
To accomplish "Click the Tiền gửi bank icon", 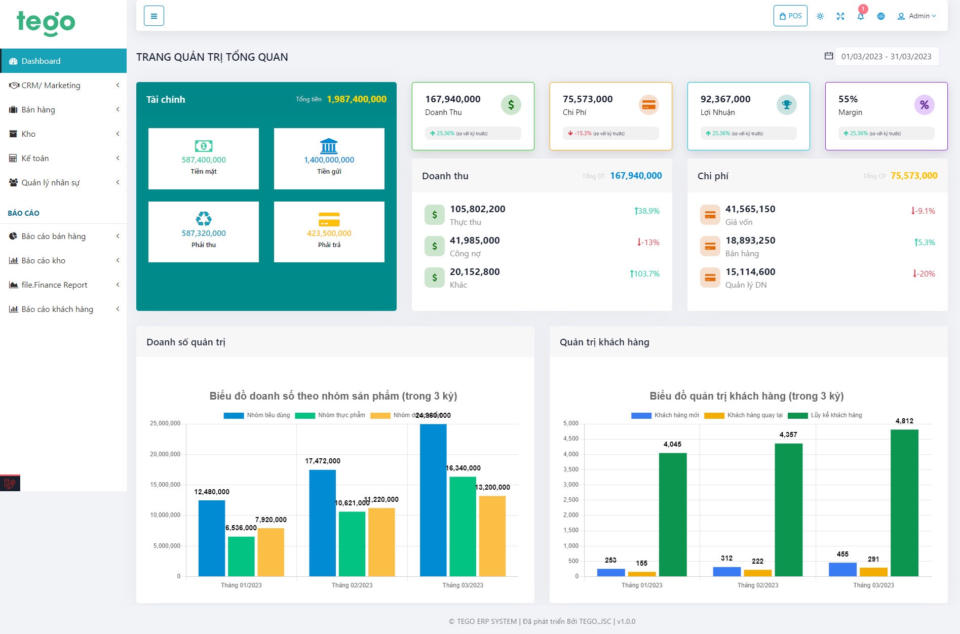I will tap(329, 146).
